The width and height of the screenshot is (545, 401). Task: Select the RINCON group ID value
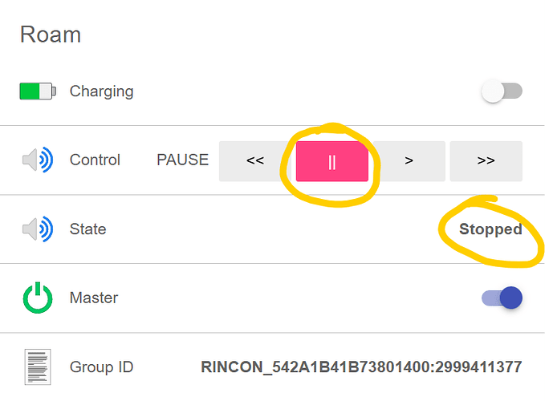[x=361, y=367]
